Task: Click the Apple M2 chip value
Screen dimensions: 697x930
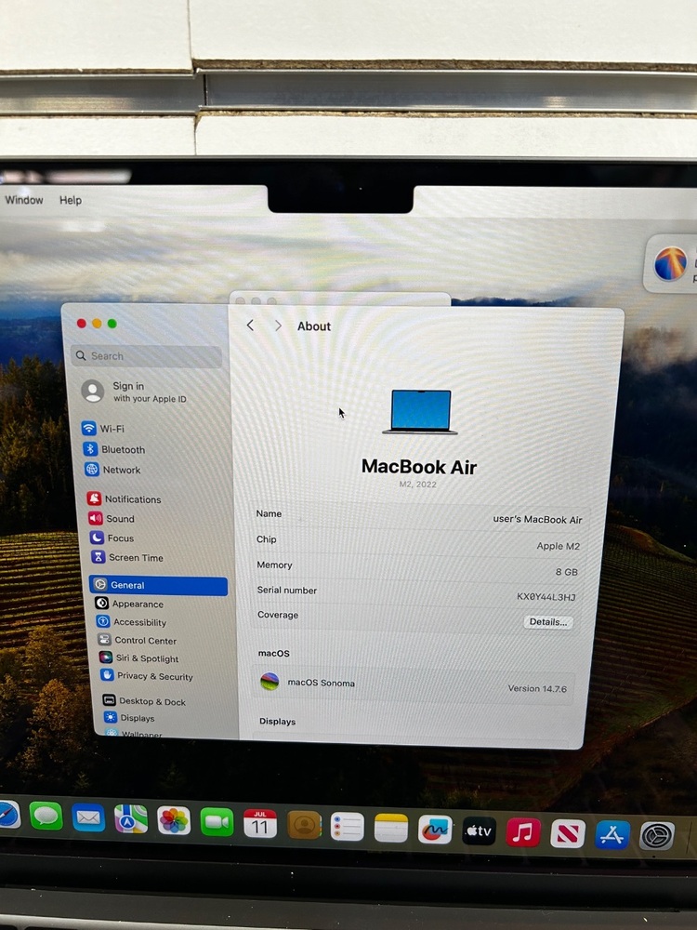Action: click(x=558, y=546)
